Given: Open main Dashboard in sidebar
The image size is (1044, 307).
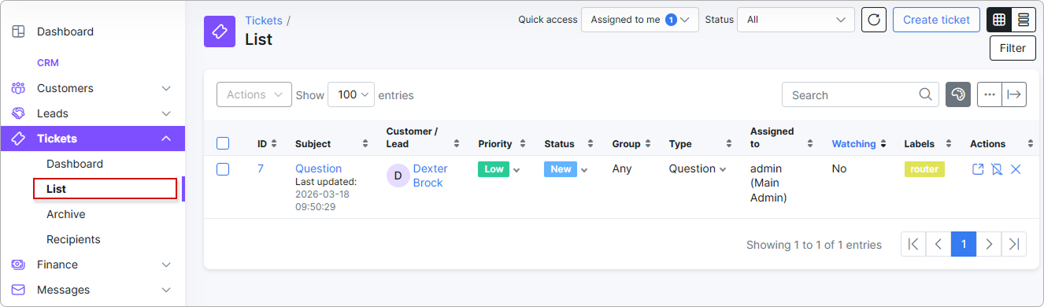Looking at the screenshot, I should pos(65,31).
